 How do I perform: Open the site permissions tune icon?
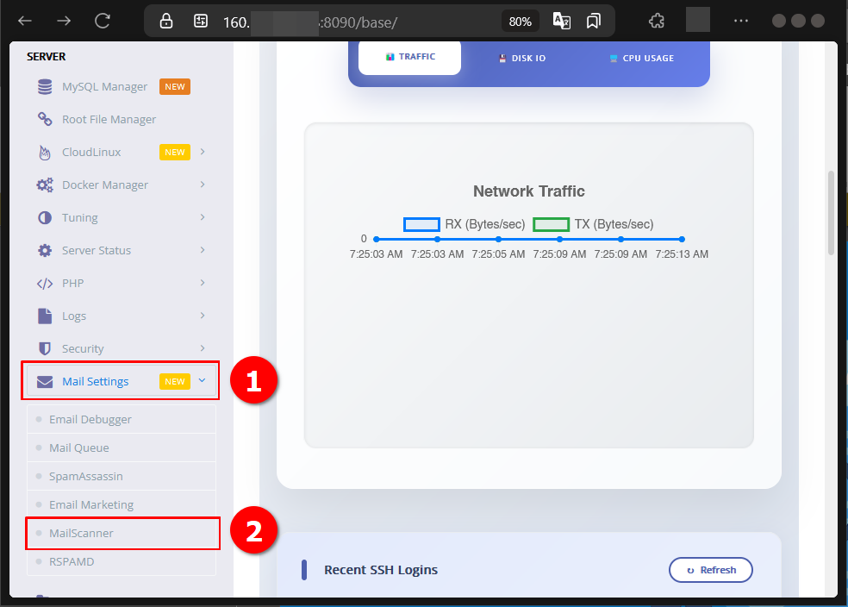coord(201,21)
